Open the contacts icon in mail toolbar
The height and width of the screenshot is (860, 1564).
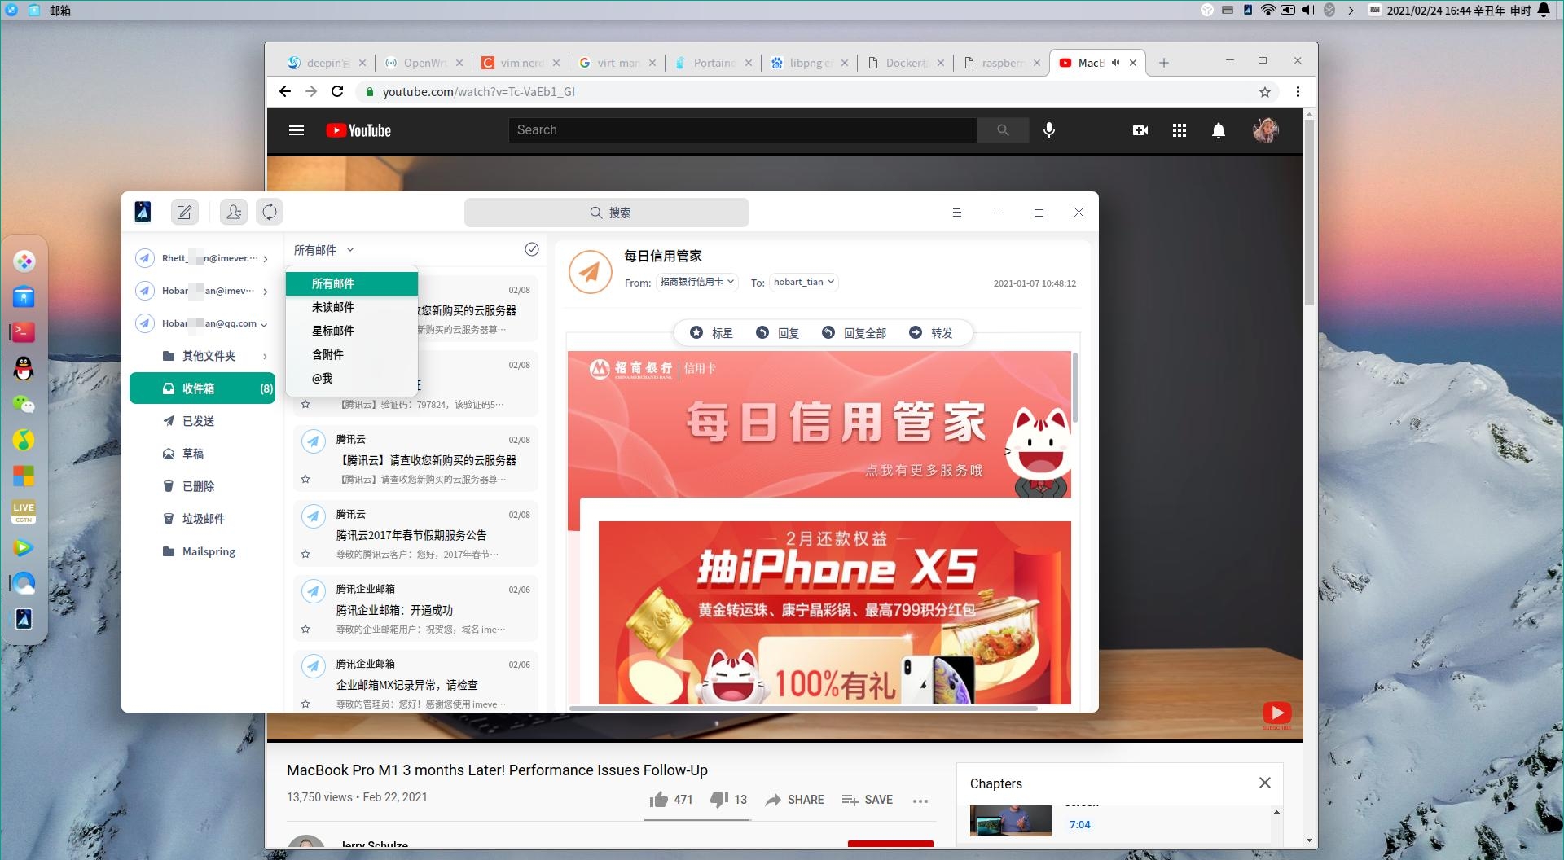coord(234,213)
